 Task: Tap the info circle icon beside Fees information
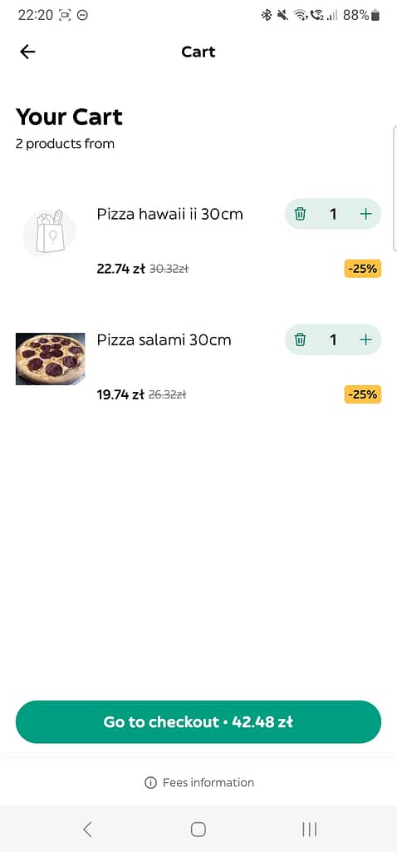coord(150,782)
